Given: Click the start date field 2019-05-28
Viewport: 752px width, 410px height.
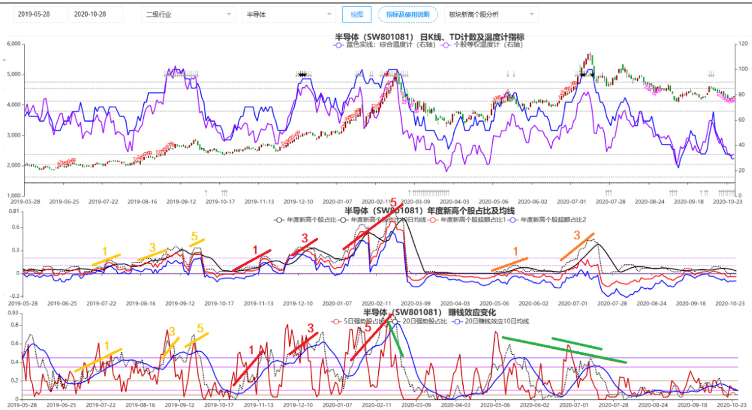Looking at the screenshot, I should pos(40,14).
